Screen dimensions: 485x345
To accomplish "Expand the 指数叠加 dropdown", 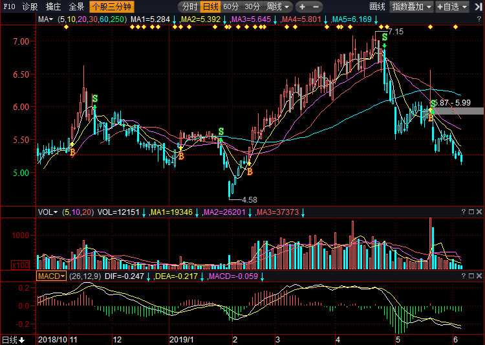I will 411,6.
